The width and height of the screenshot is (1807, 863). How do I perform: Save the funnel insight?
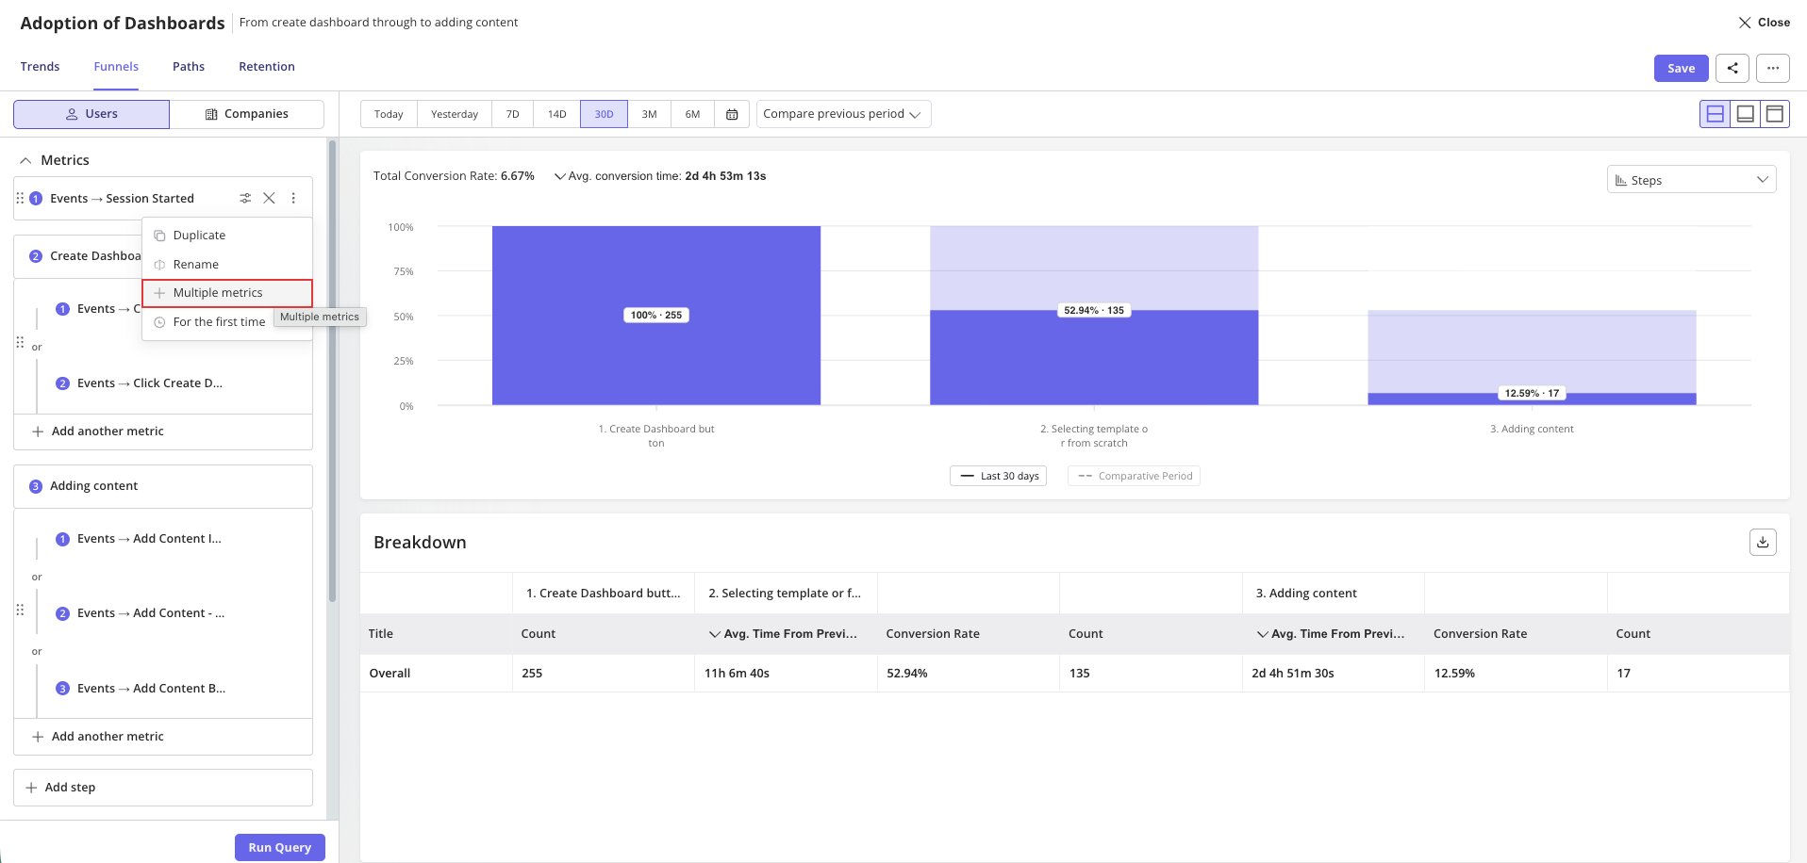click(x=1682, y=68)
